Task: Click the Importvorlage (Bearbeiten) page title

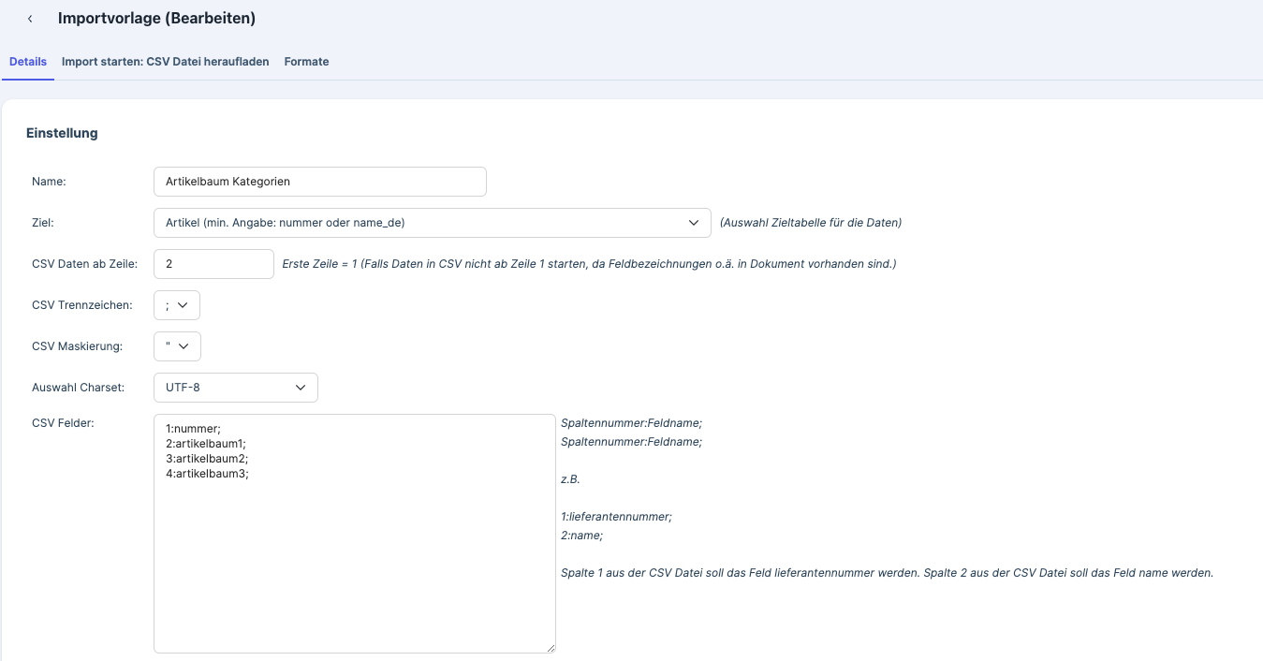Action: coord(156,19)
